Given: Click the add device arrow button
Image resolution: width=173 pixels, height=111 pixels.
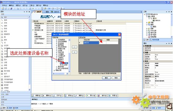Looking at the screenshot, I should pos(75,47).
